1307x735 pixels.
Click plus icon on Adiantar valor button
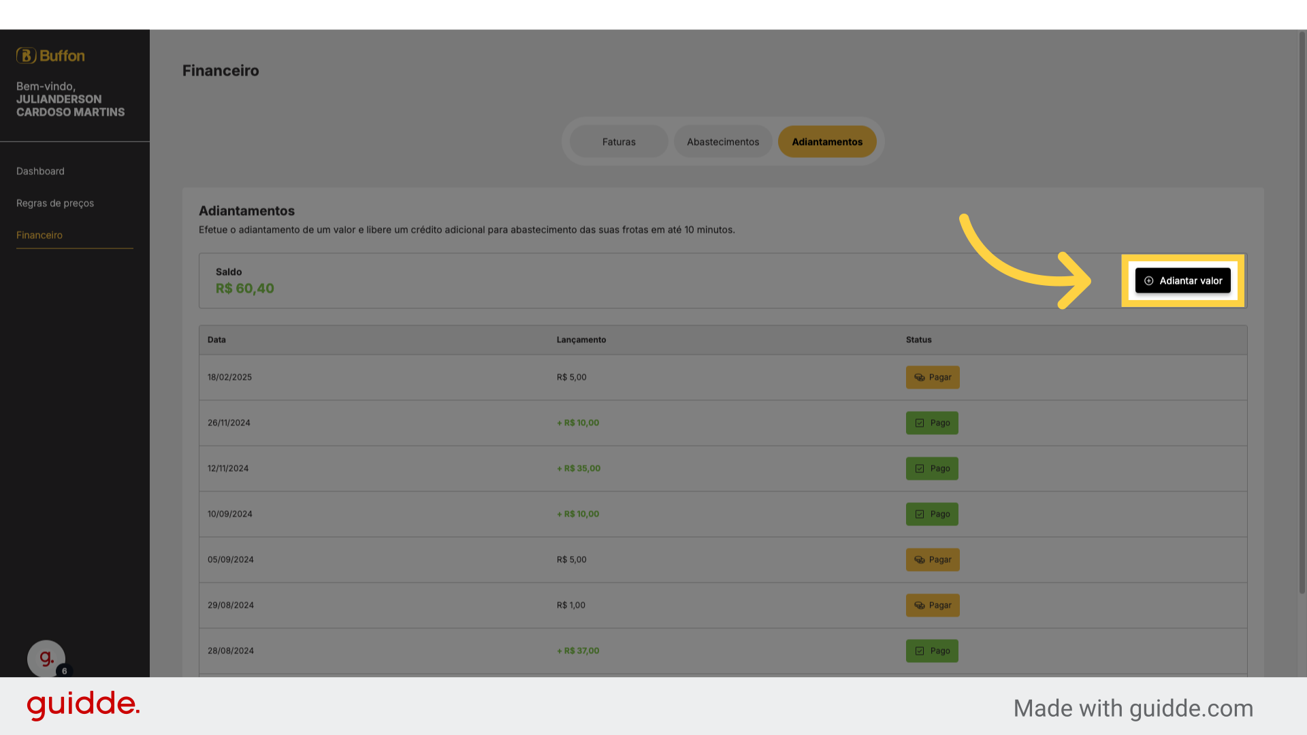pos(1148,280)
